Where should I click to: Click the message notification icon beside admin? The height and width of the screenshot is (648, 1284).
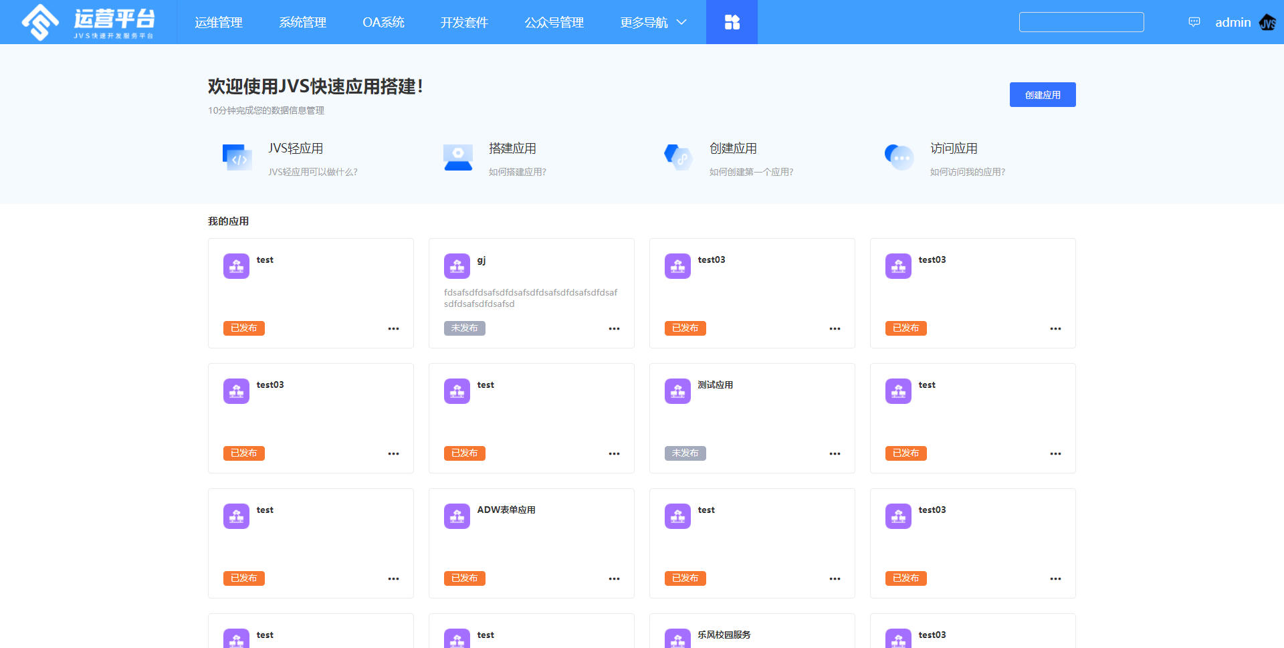tap(1194, 22)
